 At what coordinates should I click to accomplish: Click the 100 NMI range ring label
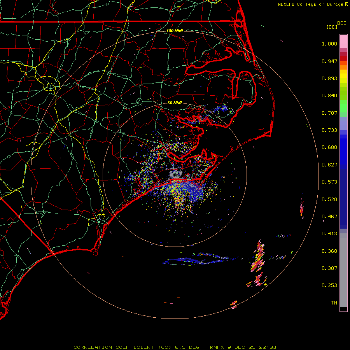pyautogui.click(x=175, y=31)
